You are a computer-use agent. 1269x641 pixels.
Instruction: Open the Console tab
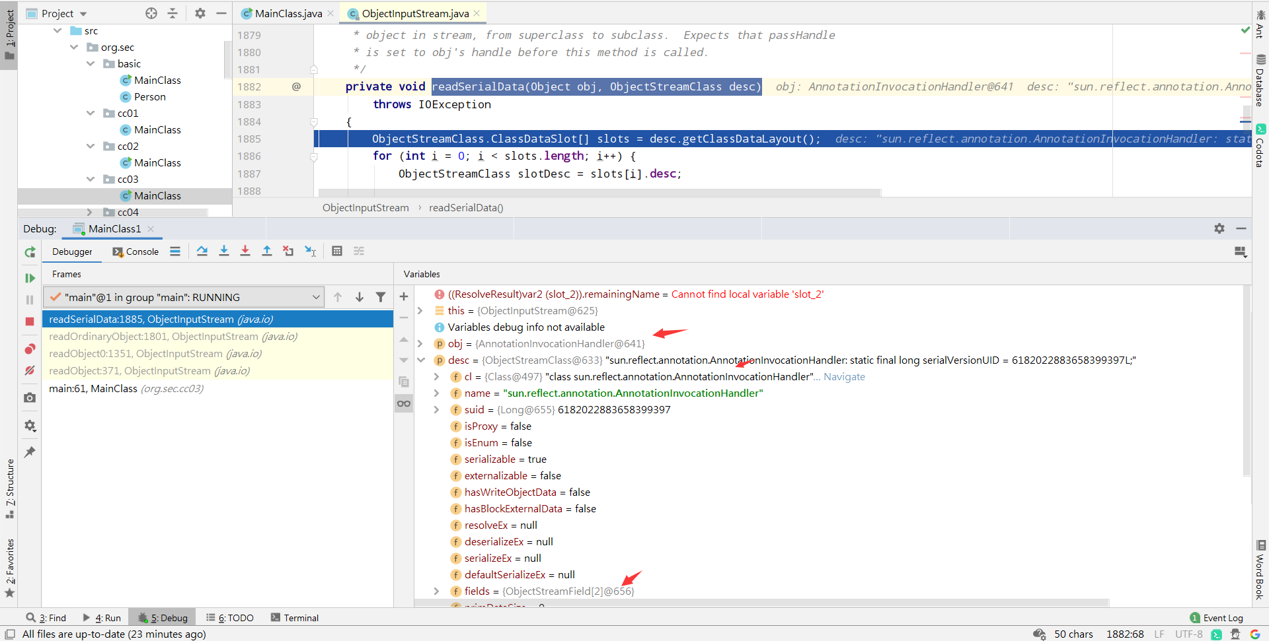click(x=135, y=252)
